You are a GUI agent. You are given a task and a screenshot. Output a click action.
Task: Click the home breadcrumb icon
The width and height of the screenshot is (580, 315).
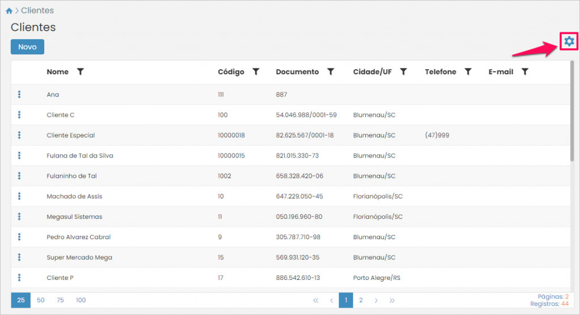click(x=9, y=11)
